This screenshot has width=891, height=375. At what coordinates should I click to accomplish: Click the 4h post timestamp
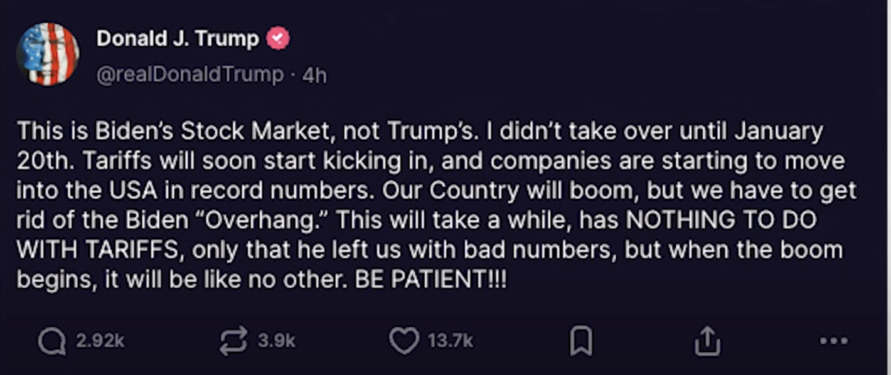(x=314, y=75)
